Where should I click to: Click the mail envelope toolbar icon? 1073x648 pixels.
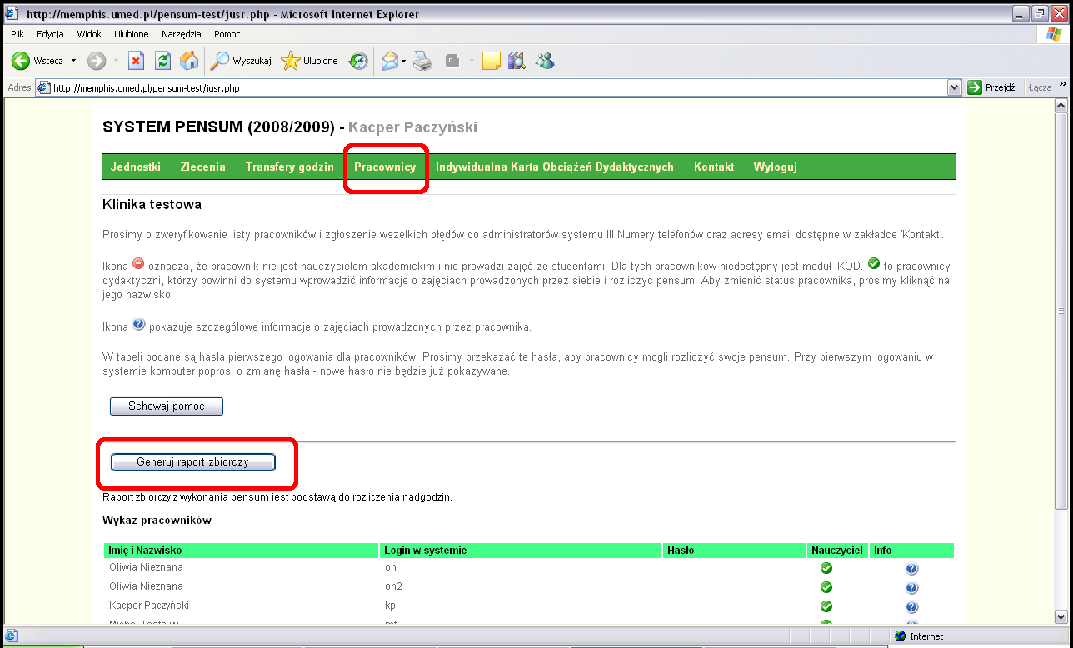390,61
